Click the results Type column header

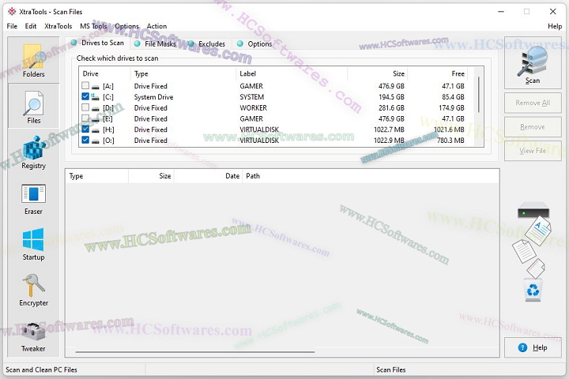pos(97,176)
